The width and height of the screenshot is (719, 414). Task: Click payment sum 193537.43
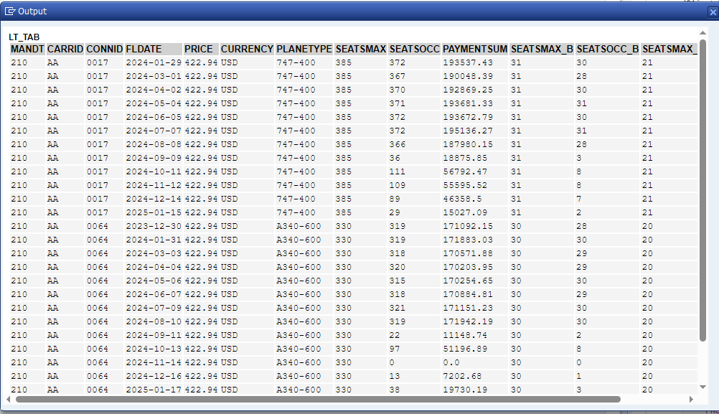[468, 63]
